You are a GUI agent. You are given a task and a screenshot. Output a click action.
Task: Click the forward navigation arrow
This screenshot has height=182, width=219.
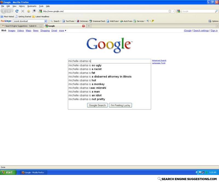tap(9, 11)
